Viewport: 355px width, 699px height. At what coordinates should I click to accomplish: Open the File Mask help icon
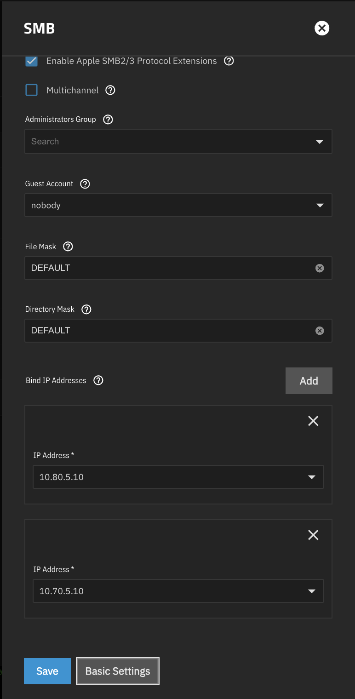[x=68, y=246]
